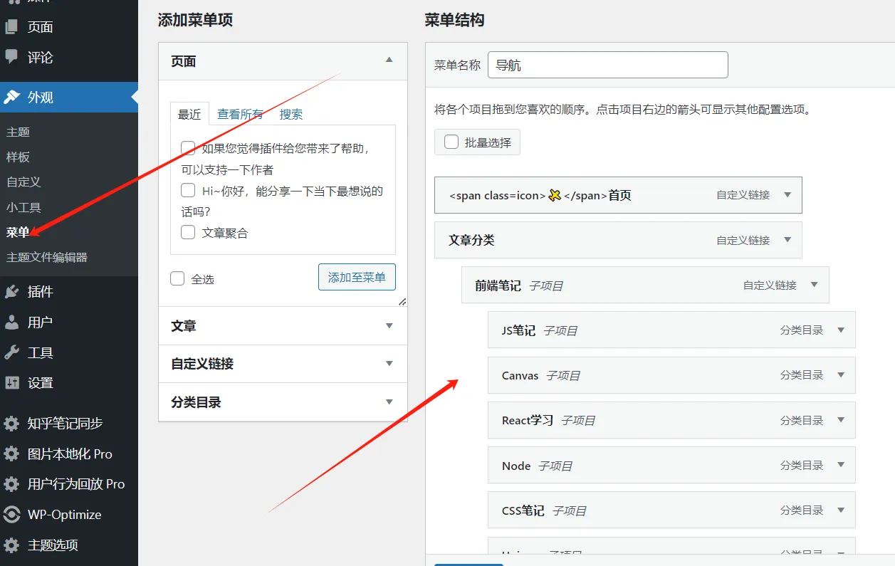Click the Settings (设置) sliders icon
This screenshot has height=566, width=895.
pos(11,382)
